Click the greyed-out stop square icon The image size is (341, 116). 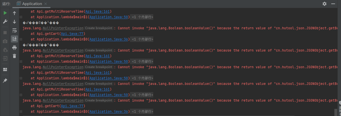point(5,33)
